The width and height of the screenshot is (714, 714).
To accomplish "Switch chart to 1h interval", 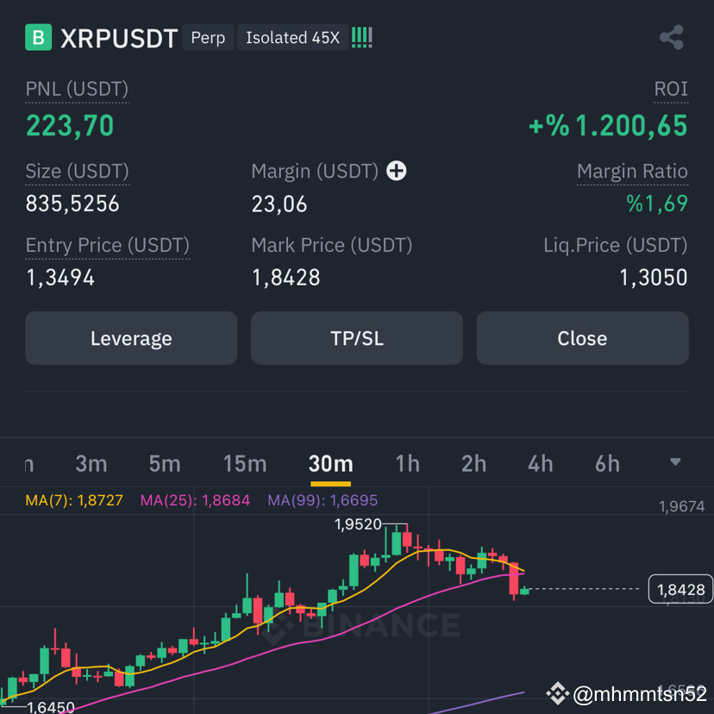I will click(408, 464).
